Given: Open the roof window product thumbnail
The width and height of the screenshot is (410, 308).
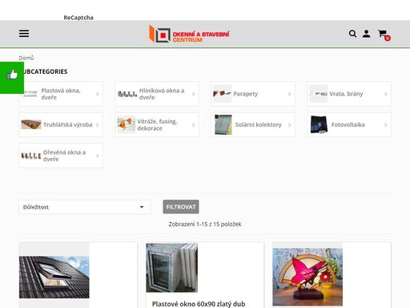Looking at the screenshot, I should click(x=54, y=277).
